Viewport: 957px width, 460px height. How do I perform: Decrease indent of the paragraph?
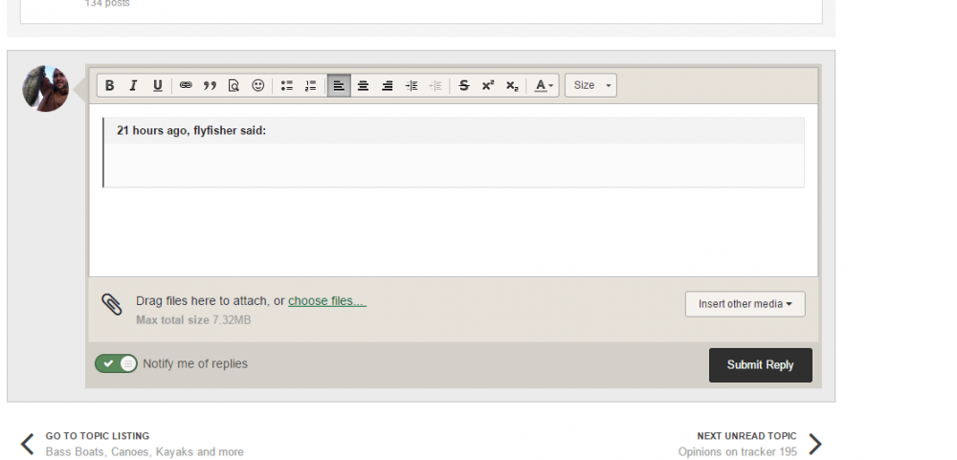point(435,85)
